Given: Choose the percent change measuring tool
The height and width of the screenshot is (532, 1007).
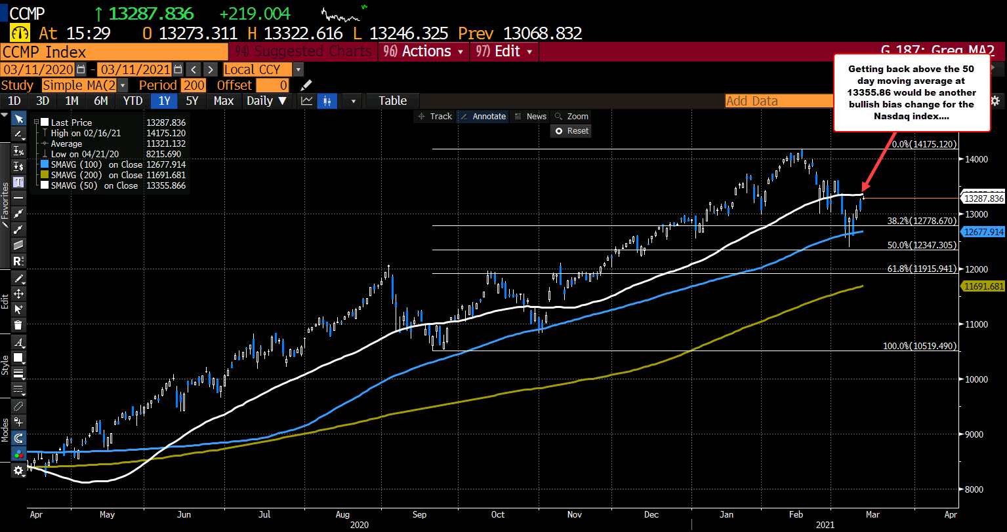Looking at the screenshot, I should pos(19,151).
